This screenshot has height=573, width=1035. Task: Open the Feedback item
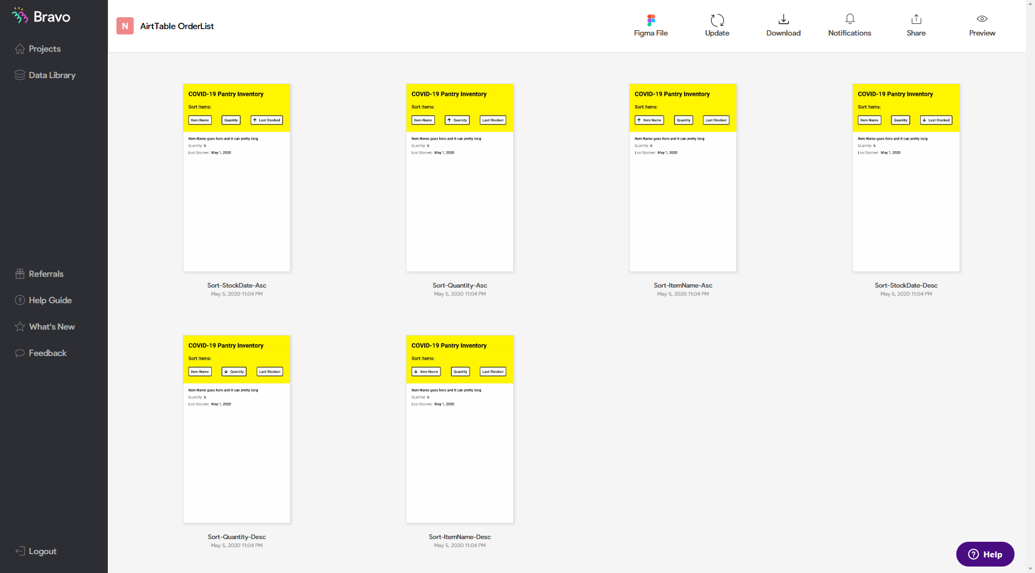pos(47,353)
